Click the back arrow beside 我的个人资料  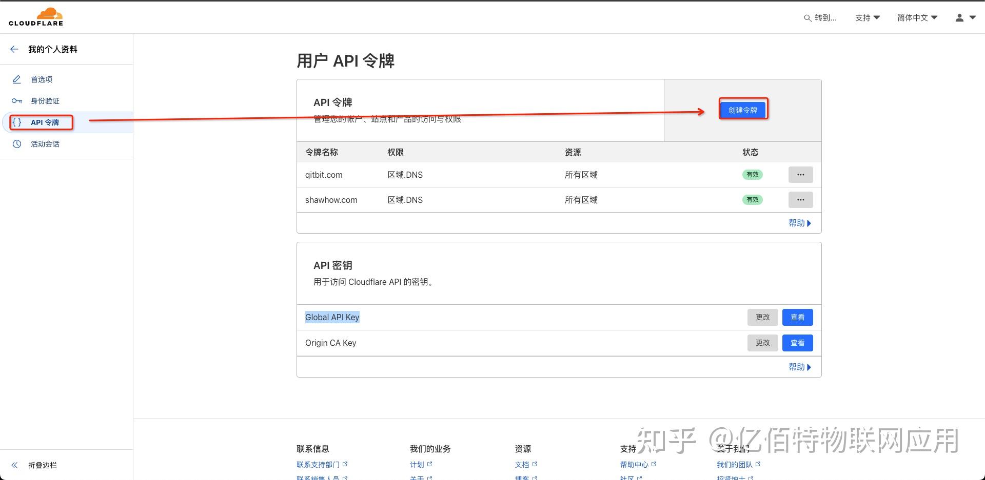pos(14,49)
